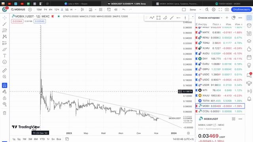Open MOBXUSDT details grid icon

click(x=234, y=119)
